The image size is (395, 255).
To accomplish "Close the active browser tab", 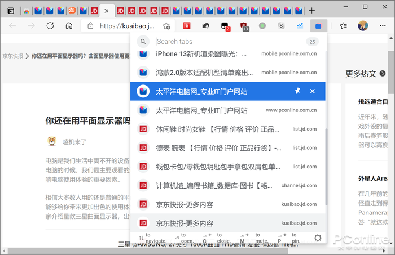I will [x=107, y=11].
